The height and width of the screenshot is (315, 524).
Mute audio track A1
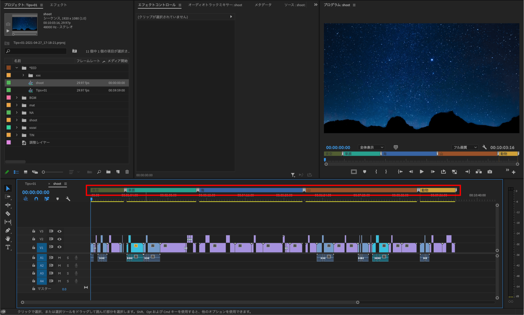[x=59, y=258]
